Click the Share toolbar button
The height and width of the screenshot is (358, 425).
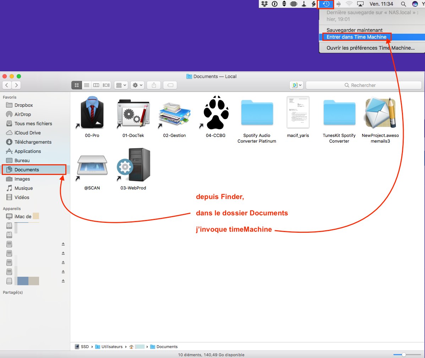[x=154, y=85]
